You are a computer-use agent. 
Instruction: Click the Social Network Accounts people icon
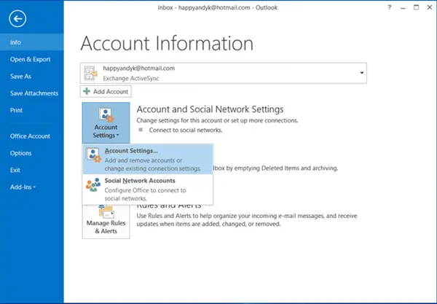click(x=93, y=184)
